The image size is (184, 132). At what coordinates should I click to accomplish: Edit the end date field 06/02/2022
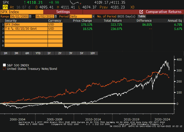coord(45,16)
